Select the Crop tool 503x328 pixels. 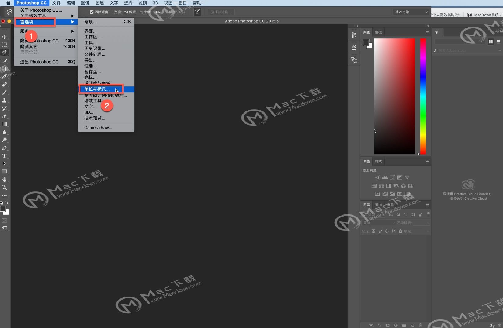point(4,68)
